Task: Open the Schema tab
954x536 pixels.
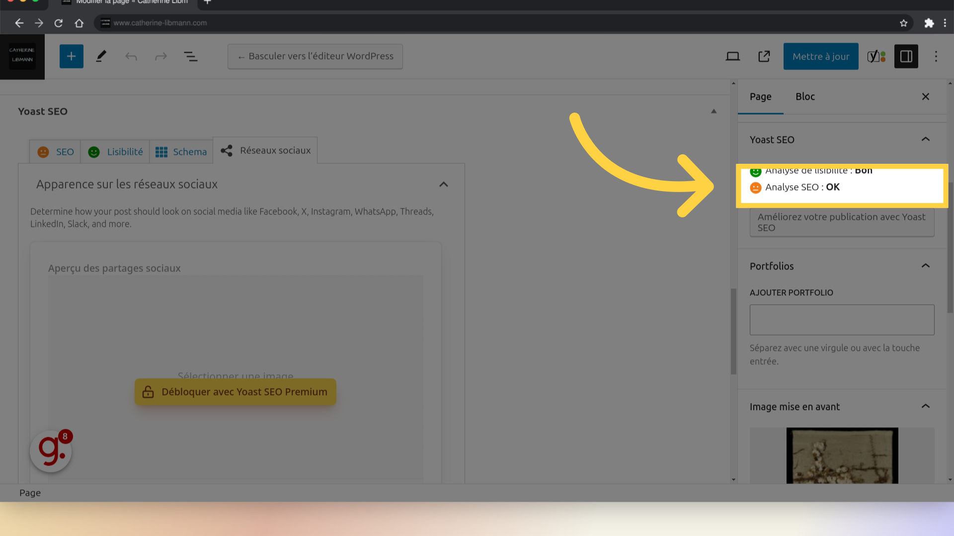Action: tap(181, 152)
